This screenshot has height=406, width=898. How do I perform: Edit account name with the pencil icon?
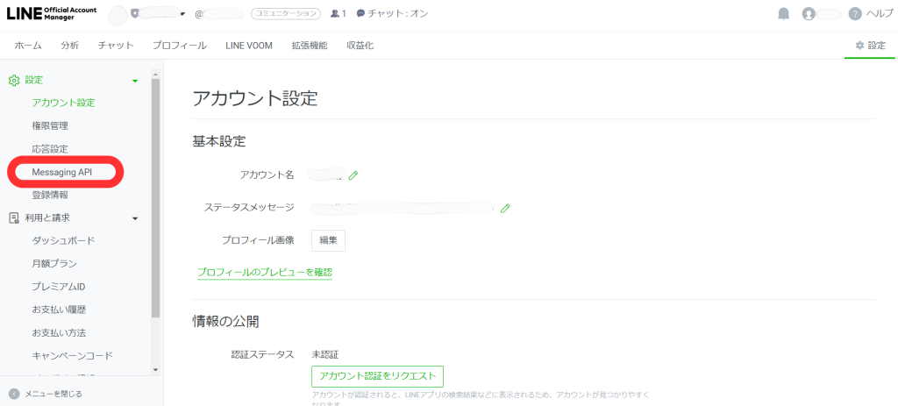coord(353,175)
